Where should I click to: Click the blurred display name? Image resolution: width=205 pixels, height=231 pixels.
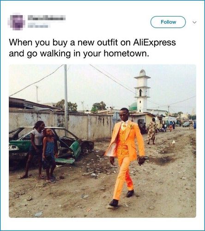(47, 18)
